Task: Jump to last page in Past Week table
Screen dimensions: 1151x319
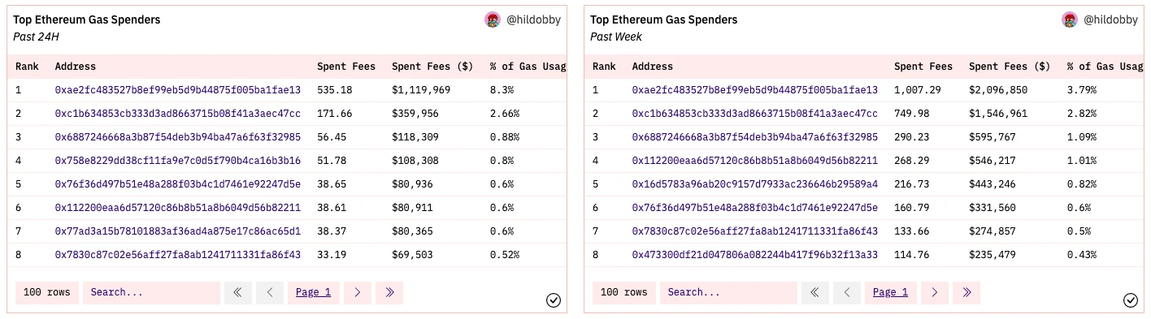Action: (x=966, y=292)
